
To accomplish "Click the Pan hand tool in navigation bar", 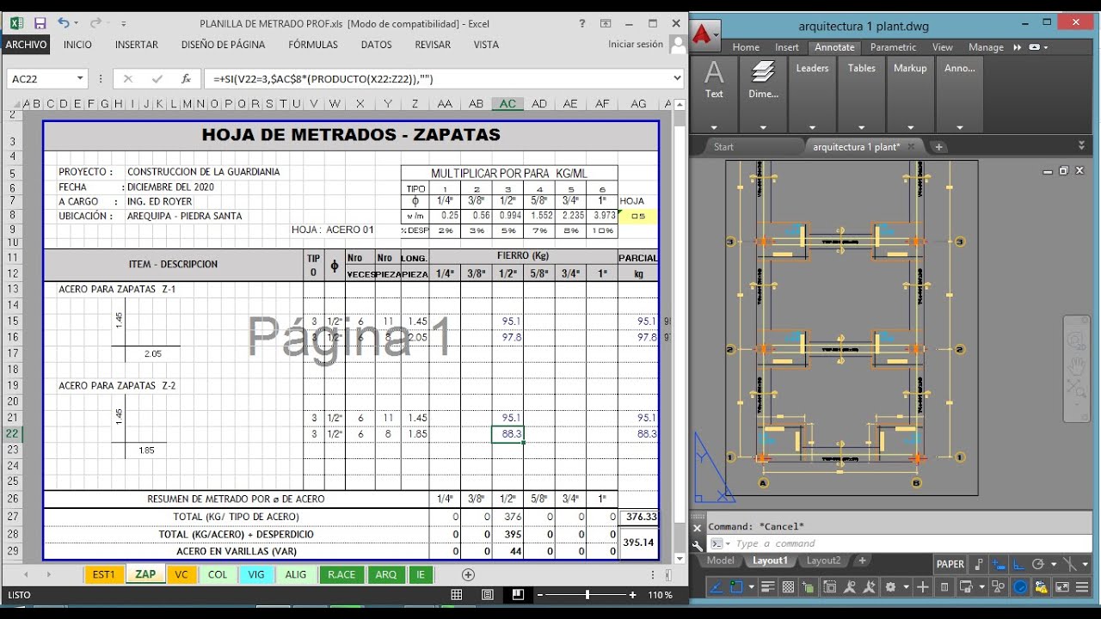I will [x=1076, y=366].
